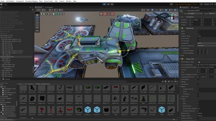Open the Interpolate dropdown set to None

point(207,43)
